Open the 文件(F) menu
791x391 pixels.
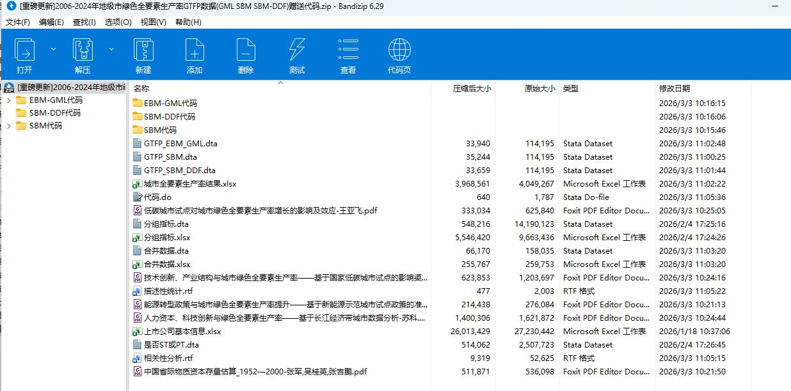coord(18,22)
